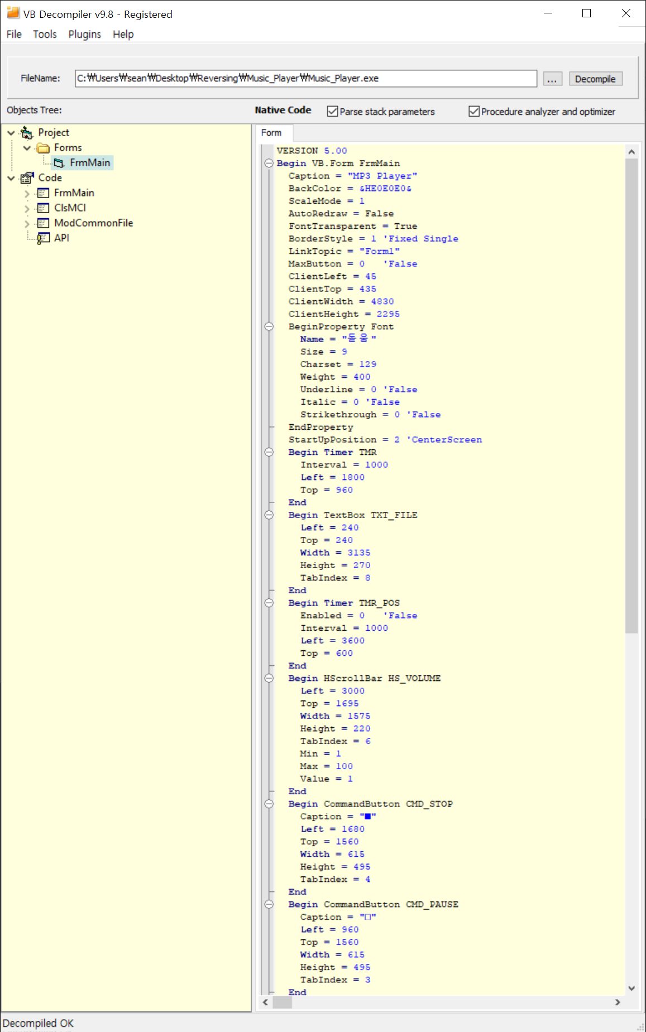Collapse the BeginProperty Font block

click(269, 327)
